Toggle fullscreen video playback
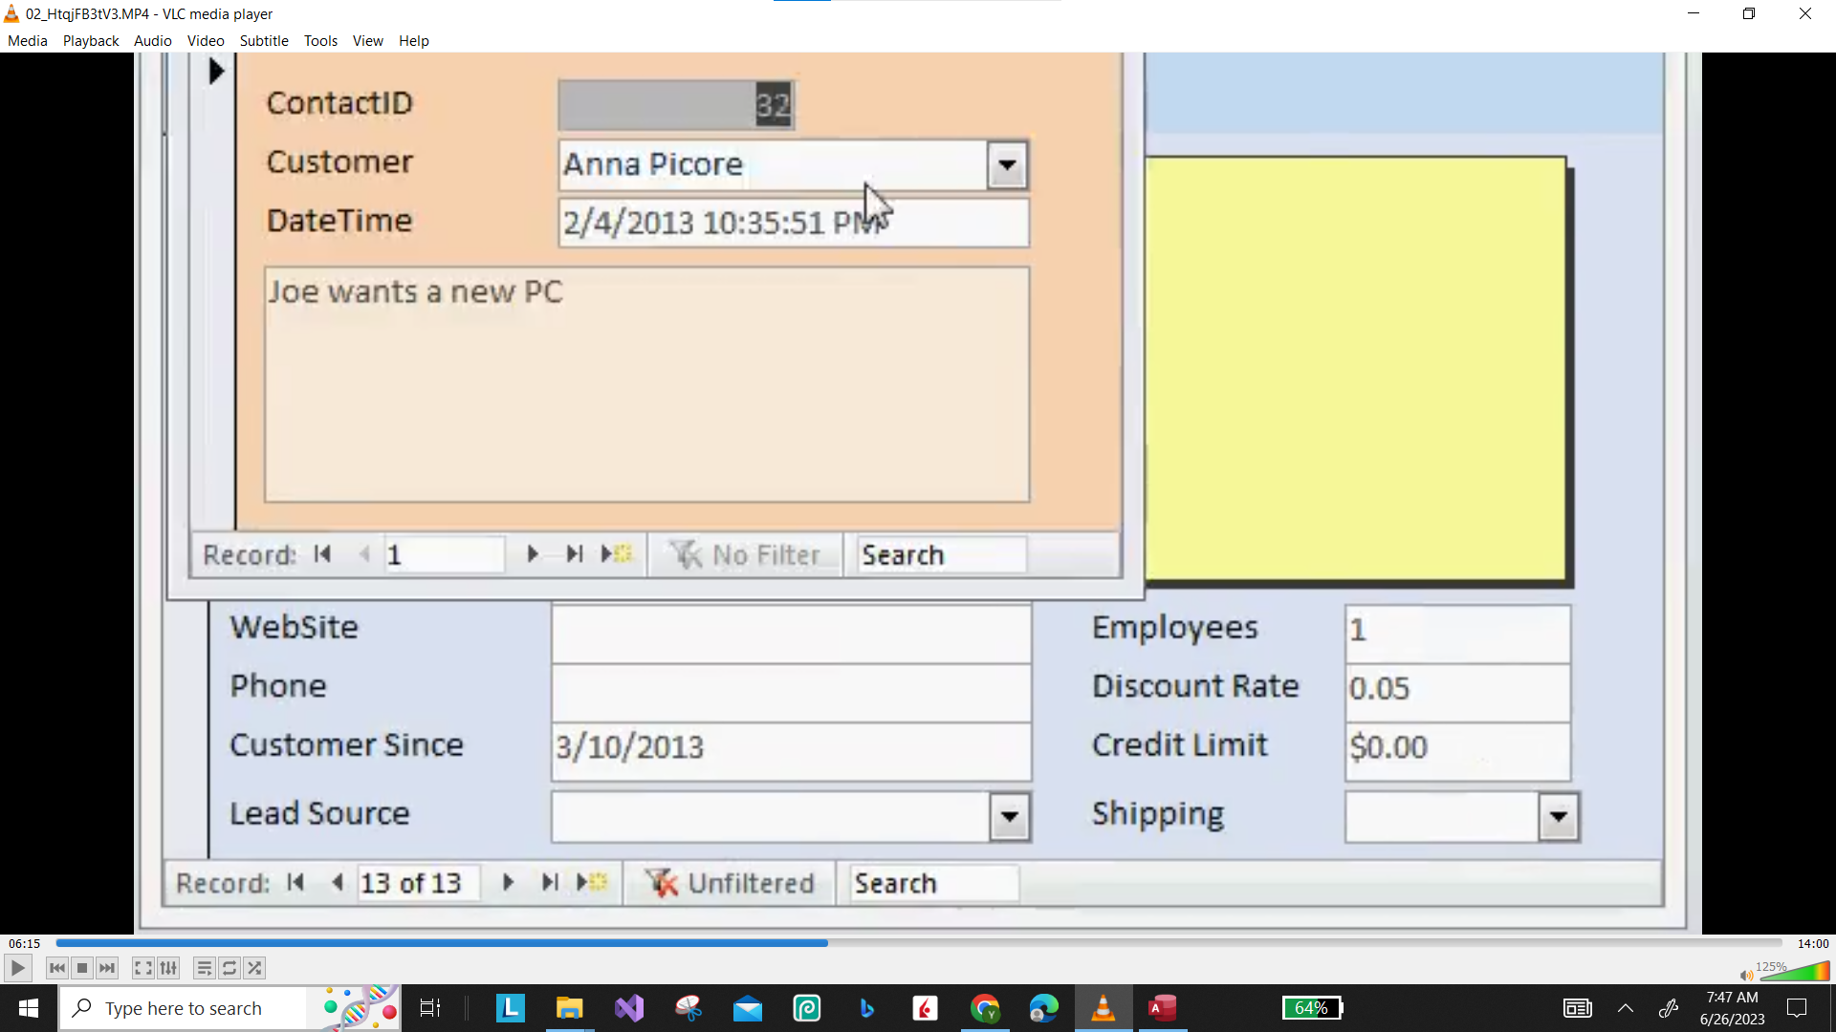This screenshot has height=1032, width=1836. point(142,968)
